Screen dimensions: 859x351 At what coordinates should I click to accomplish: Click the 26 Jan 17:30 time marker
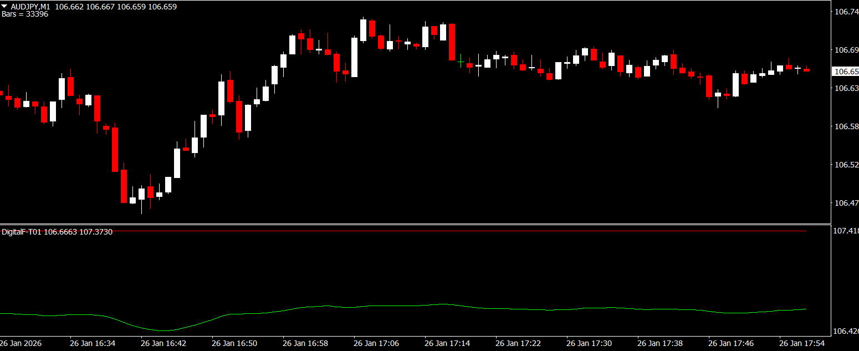[589, 343]
